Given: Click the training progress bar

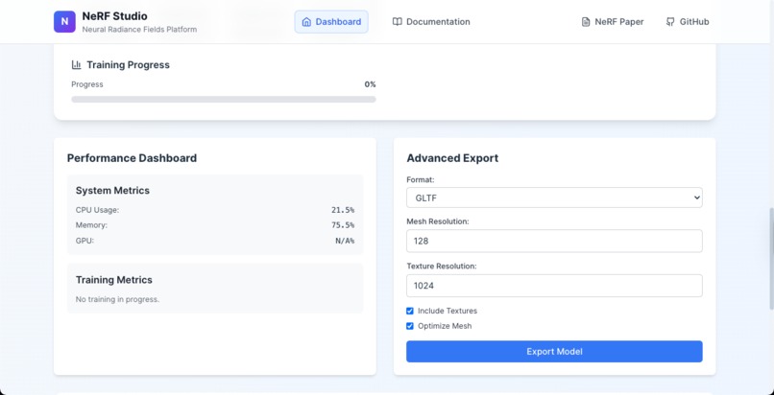Looking at the screenshot, I should pyautogui.click(x=224, y=100).
